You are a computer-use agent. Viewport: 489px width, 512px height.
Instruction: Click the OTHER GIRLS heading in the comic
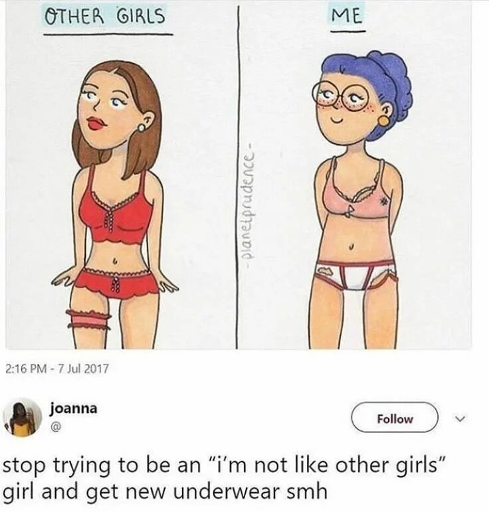104,16
